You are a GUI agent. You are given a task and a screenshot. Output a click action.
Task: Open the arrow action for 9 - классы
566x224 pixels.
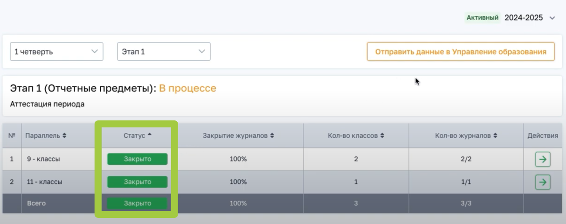tap(542, 159)
